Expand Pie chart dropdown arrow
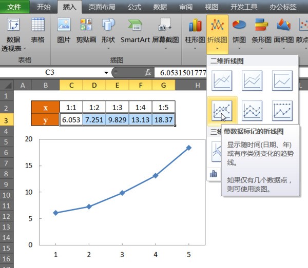 [x=239, y=48]
